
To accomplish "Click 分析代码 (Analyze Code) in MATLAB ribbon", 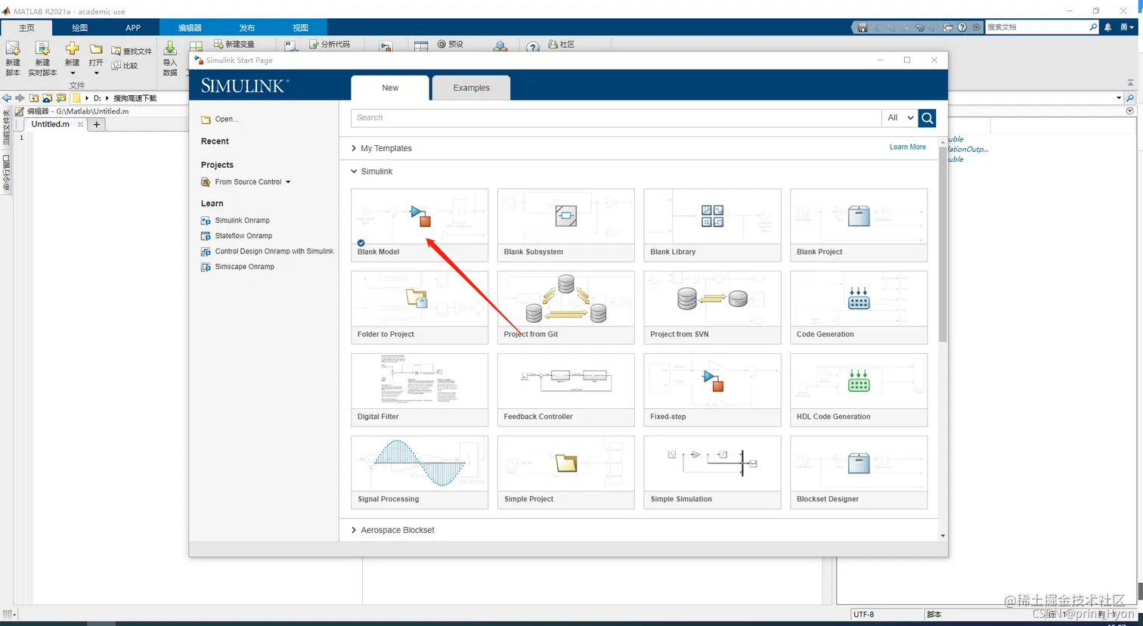I will tap(330, 45).
